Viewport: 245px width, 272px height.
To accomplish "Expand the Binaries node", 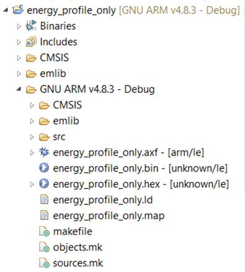I will tap(19, 26).
